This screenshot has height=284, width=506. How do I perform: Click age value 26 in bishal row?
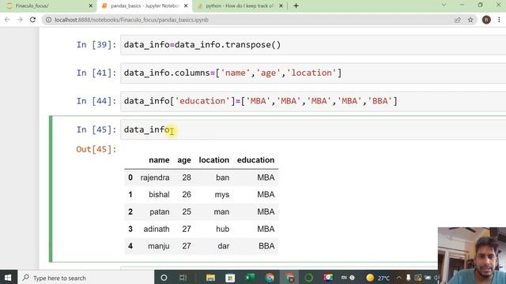click(187, 195)
